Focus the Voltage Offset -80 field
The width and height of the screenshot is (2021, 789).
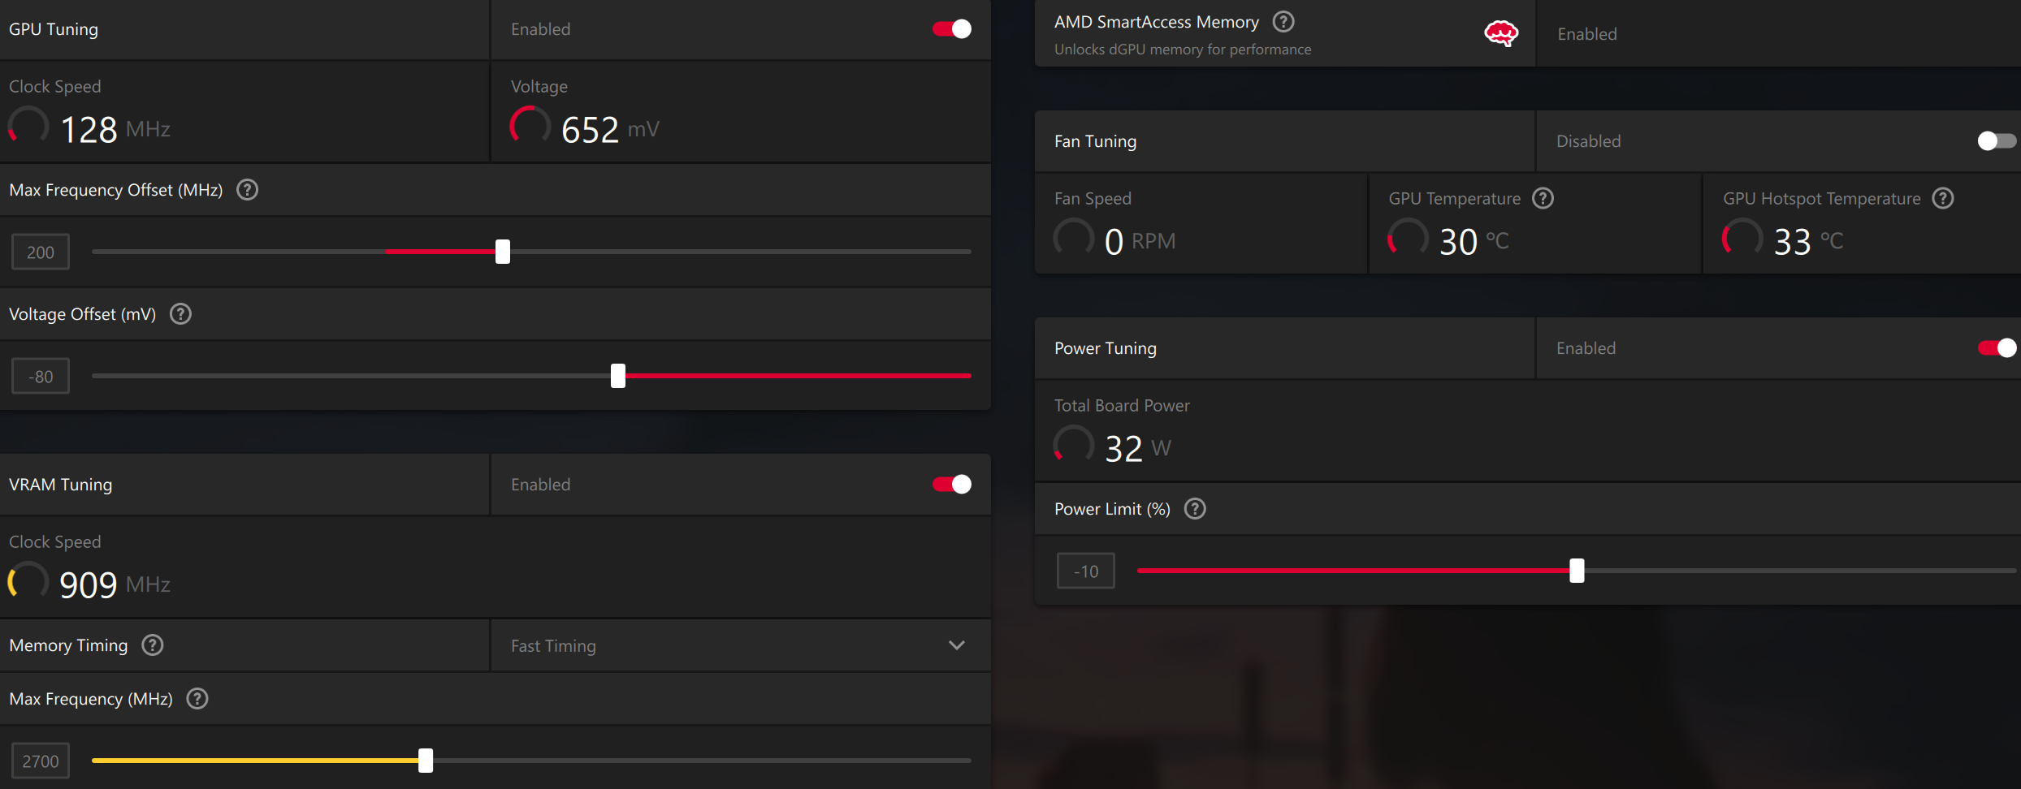pos(41,376)
